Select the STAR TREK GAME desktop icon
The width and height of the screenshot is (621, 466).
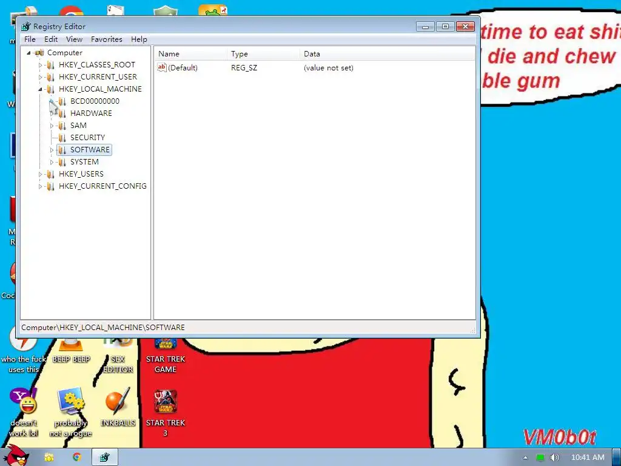pos(166,356)
